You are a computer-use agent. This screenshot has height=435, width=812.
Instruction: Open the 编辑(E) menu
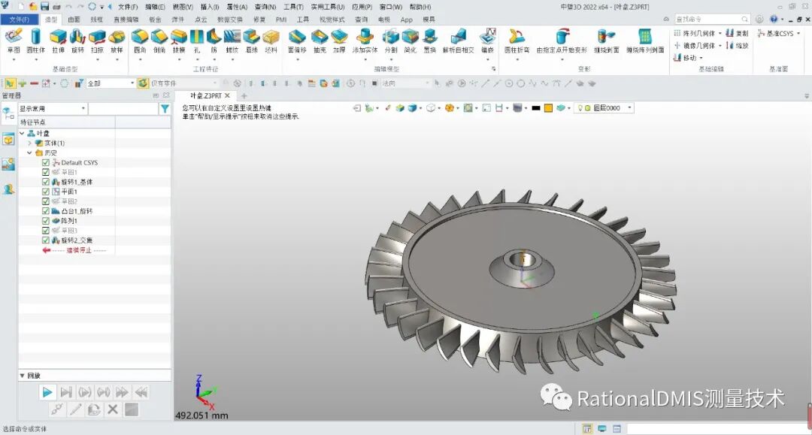click(x=155, y=7)
